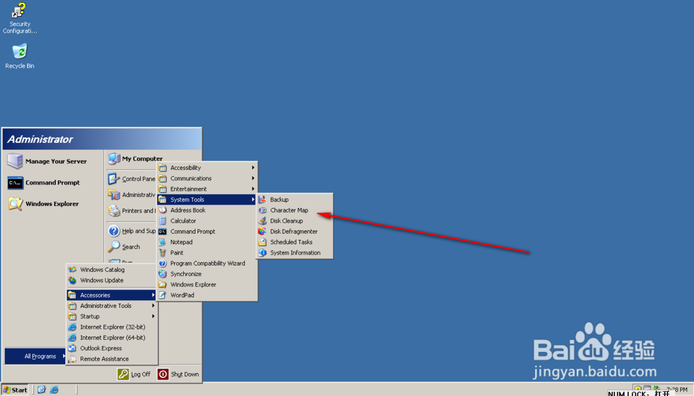Open Backup icon in System Tools
The width and height of the screenshot is (694, 396).
pos(262,200)
